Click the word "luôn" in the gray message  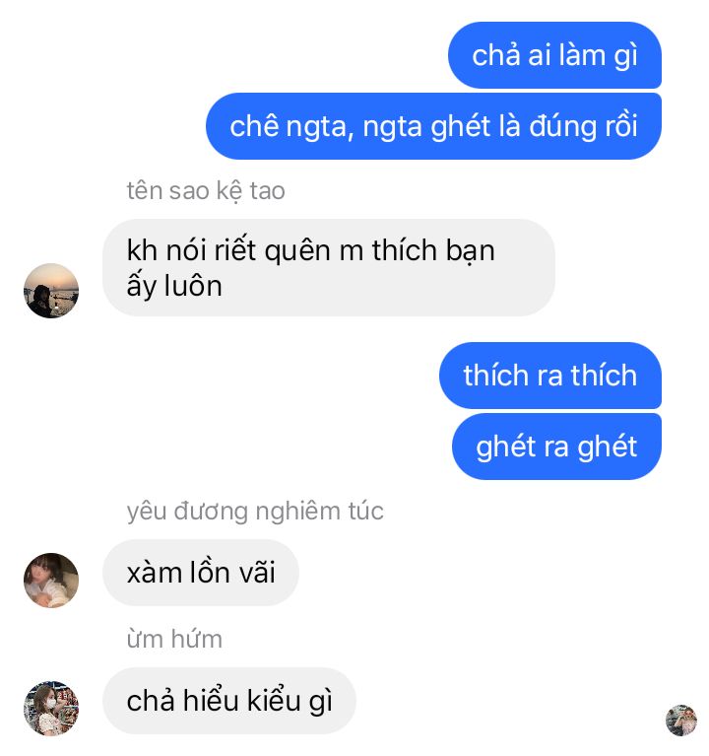pyautogui.click(x=193, y=286)
